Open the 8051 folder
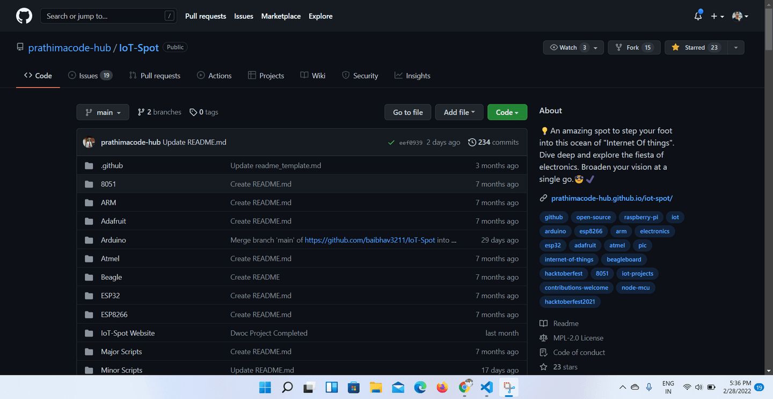 pos(108,184)
